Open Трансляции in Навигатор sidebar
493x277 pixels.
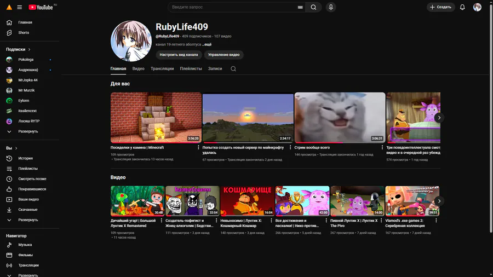[30, 266]
